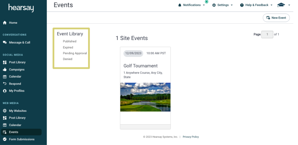This screenshot has height=145, width=298.
Task: Click the graduation cap profile icon
Action: click(281, 5)
